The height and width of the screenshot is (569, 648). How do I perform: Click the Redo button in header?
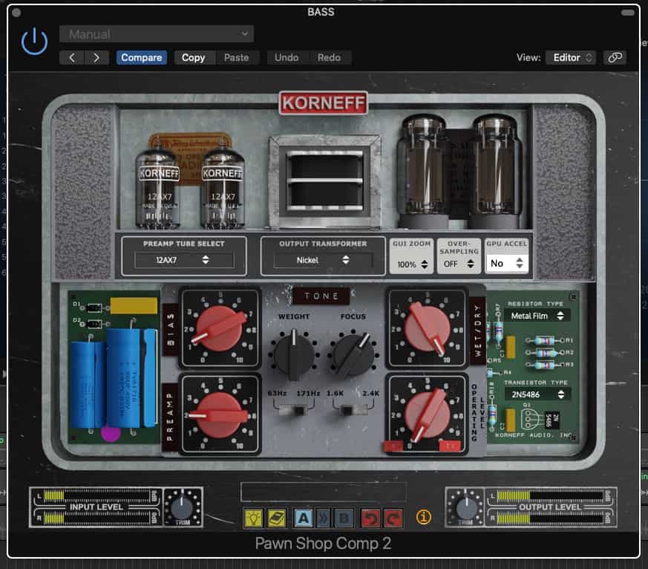329,57
